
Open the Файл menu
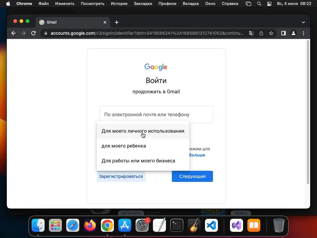pyautogui.click(x=43, y=4)
